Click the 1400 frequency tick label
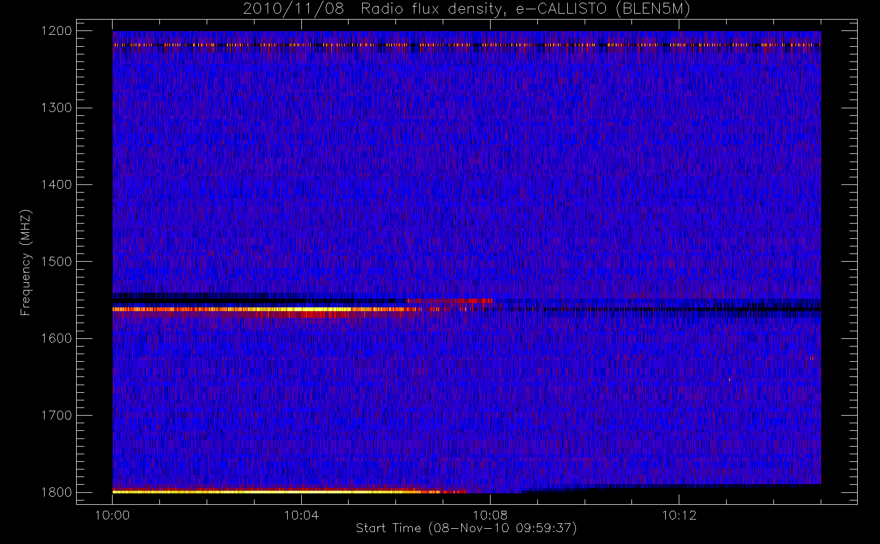 (57, 185)
